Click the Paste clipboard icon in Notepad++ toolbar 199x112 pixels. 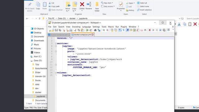[82, 30]
